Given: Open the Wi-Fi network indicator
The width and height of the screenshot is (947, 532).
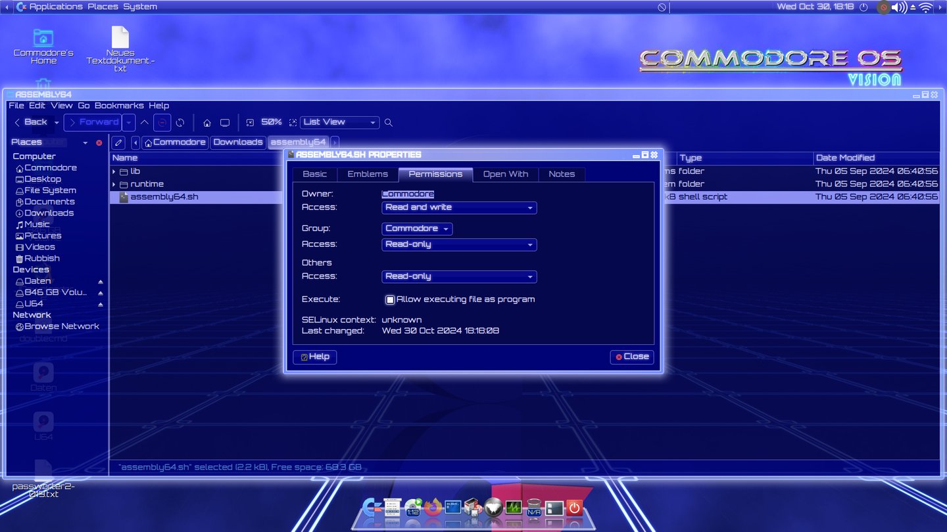Looking at the screenshot, I should point(926,7).
